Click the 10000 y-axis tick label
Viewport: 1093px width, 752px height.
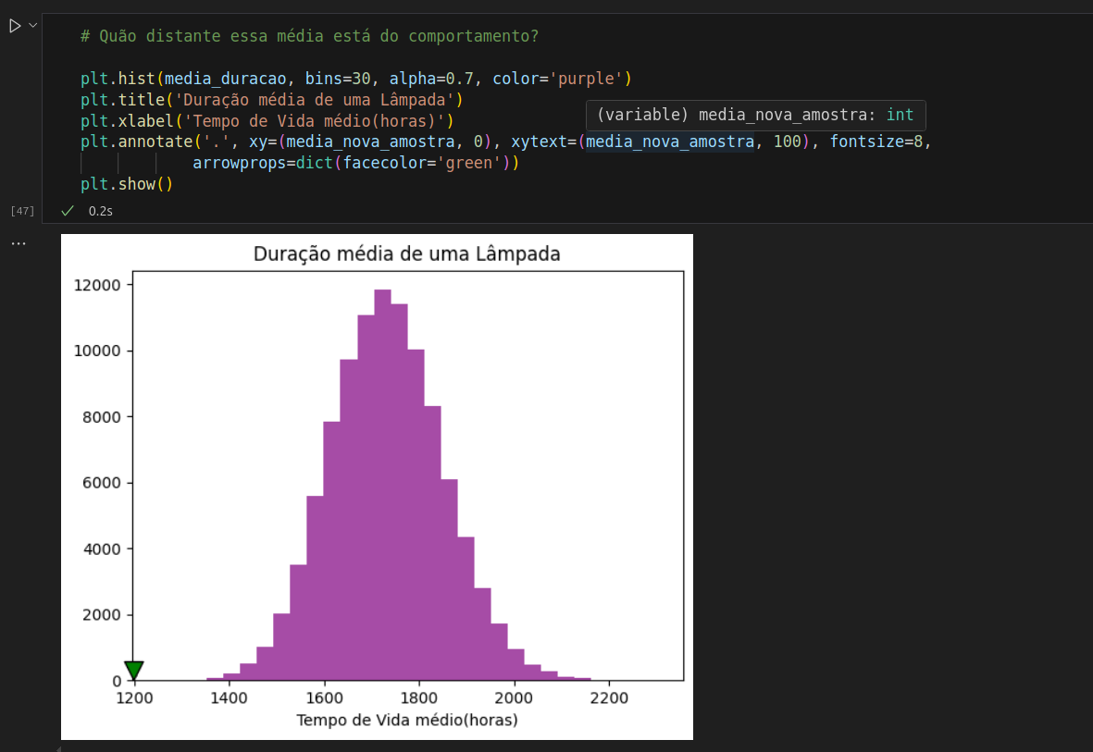pos(97,351)
